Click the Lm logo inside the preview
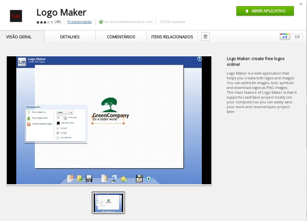Image resolution: width=307 pixels, height=221 pixels. [x=22, y=62]
